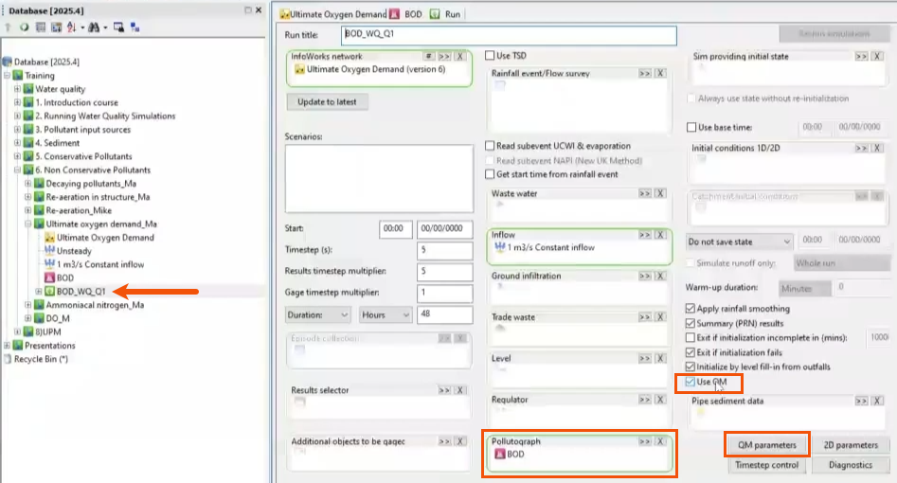Collapse Ultimate oxygen demand_Ma group
Image resolution: width=897 pixels, height=483 pixels.
coord(28,224)
